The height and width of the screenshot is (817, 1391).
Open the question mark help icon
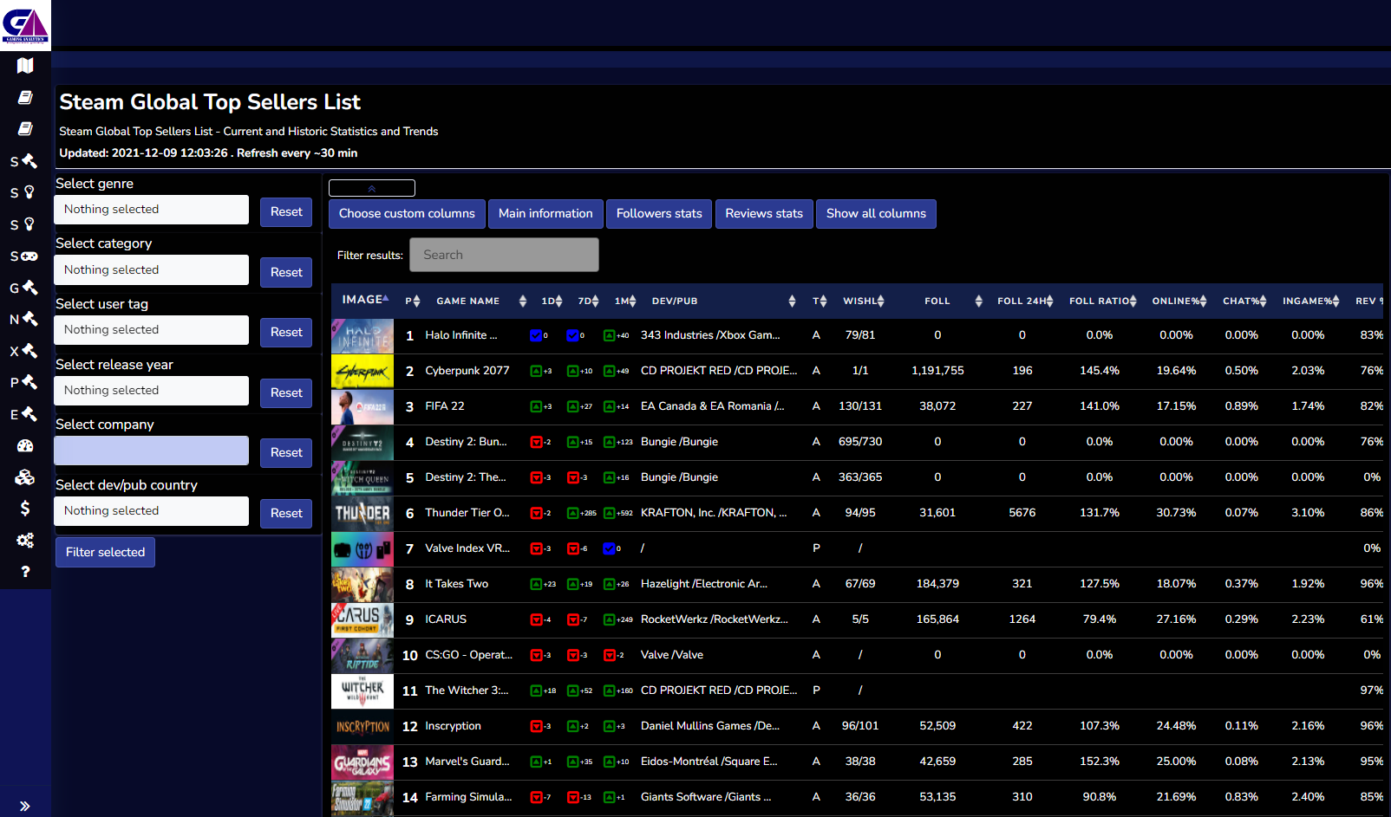25,572
